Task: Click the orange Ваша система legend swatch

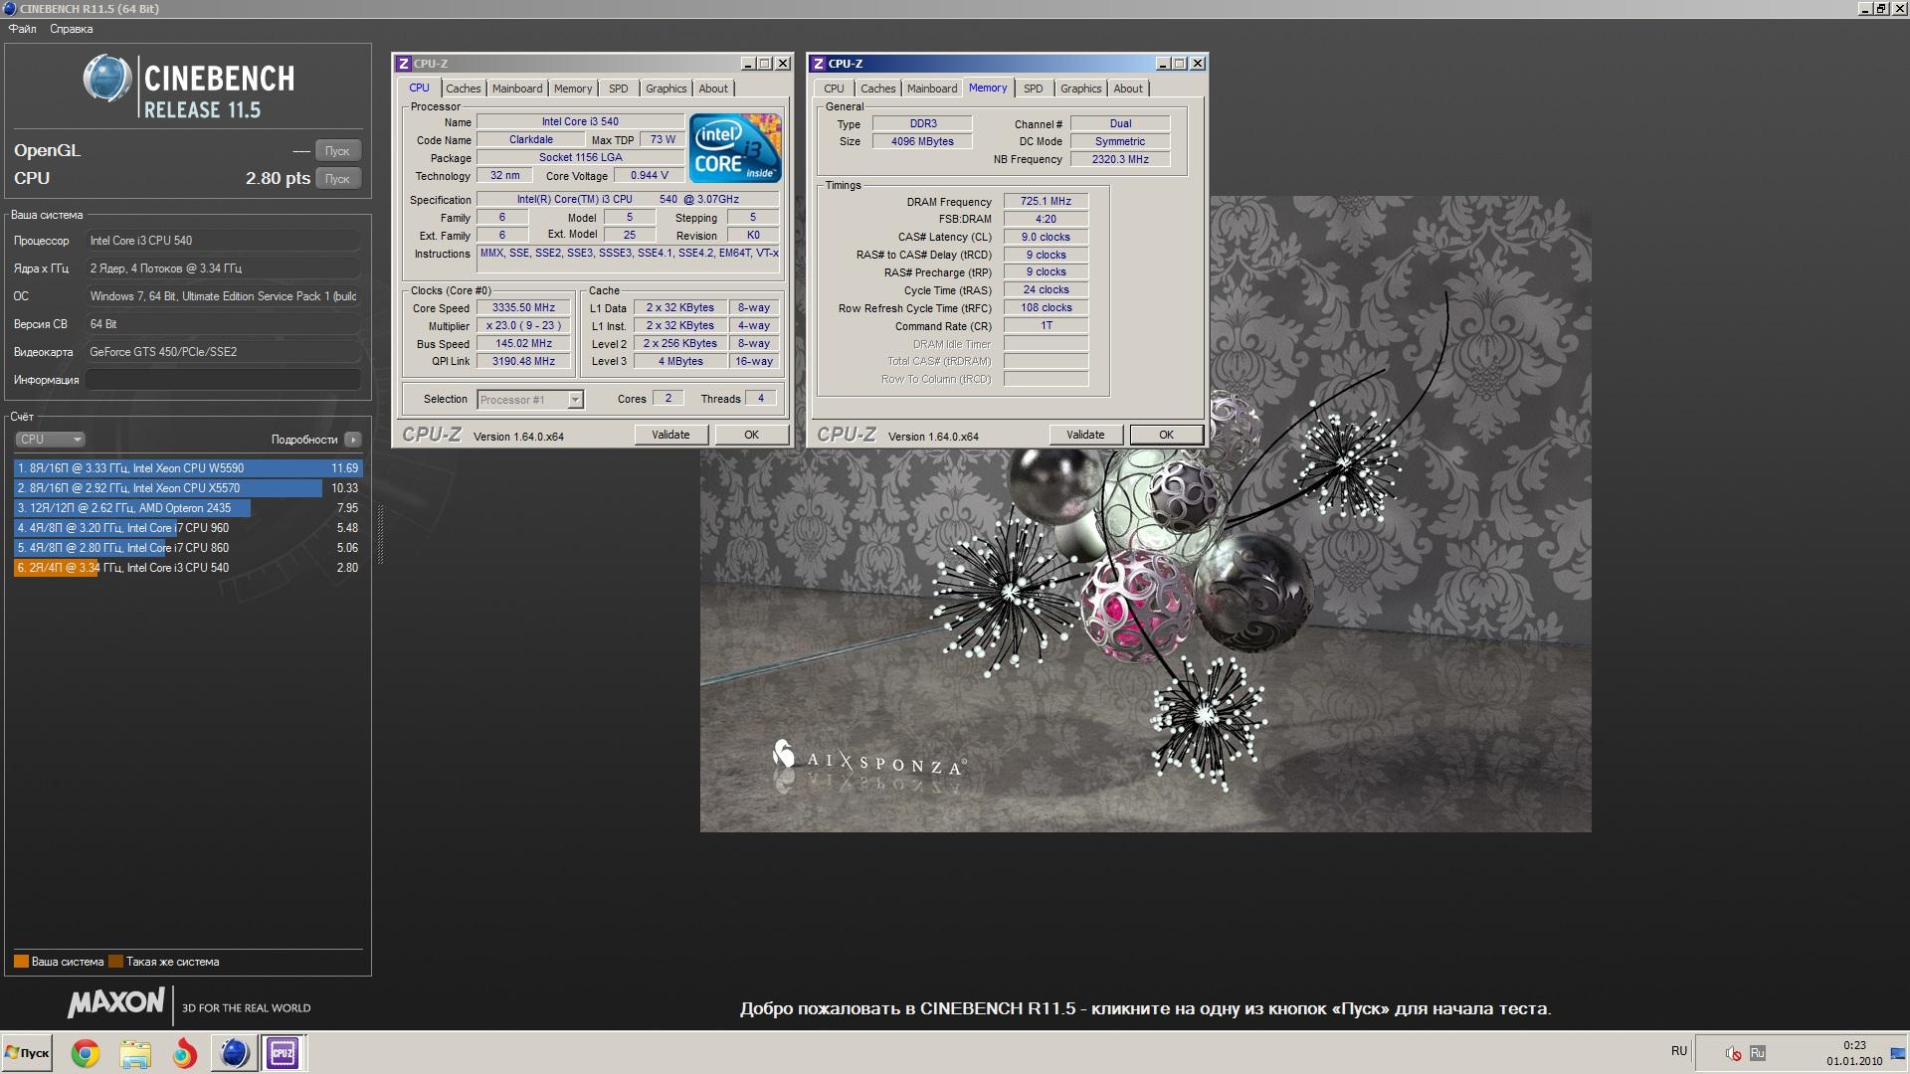Action: tap(21, 962)
